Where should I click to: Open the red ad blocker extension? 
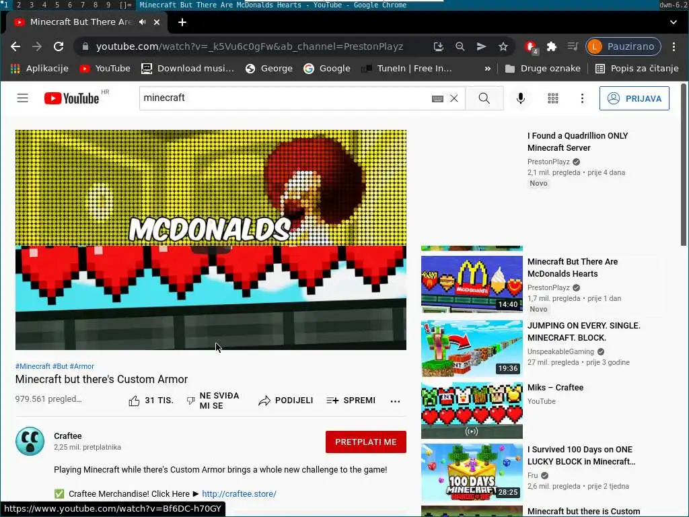click(531, 47)
